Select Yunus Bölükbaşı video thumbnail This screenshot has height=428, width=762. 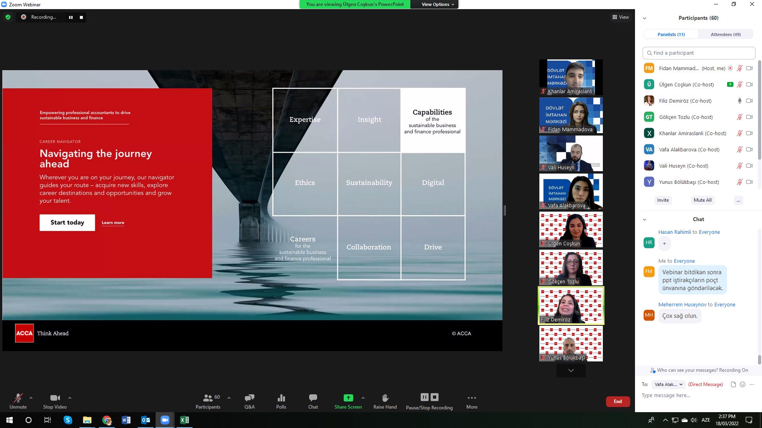tap(571, 344)
